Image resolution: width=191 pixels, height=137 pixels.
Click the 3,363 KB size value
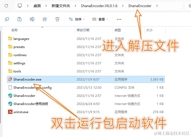[157, 79]
